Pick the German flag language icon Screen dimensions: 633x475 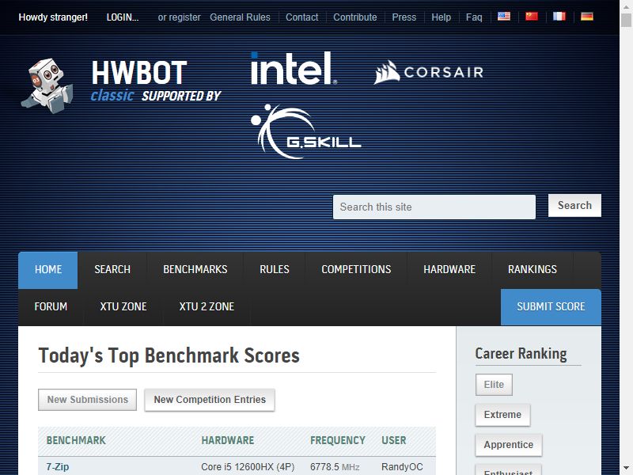pyautogui.click(x=587, y=17)
